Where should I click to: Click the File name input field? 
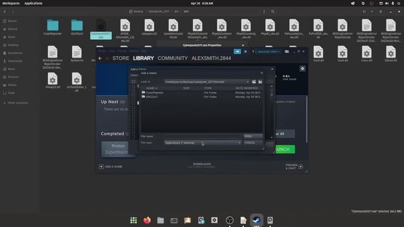point(203,136)
